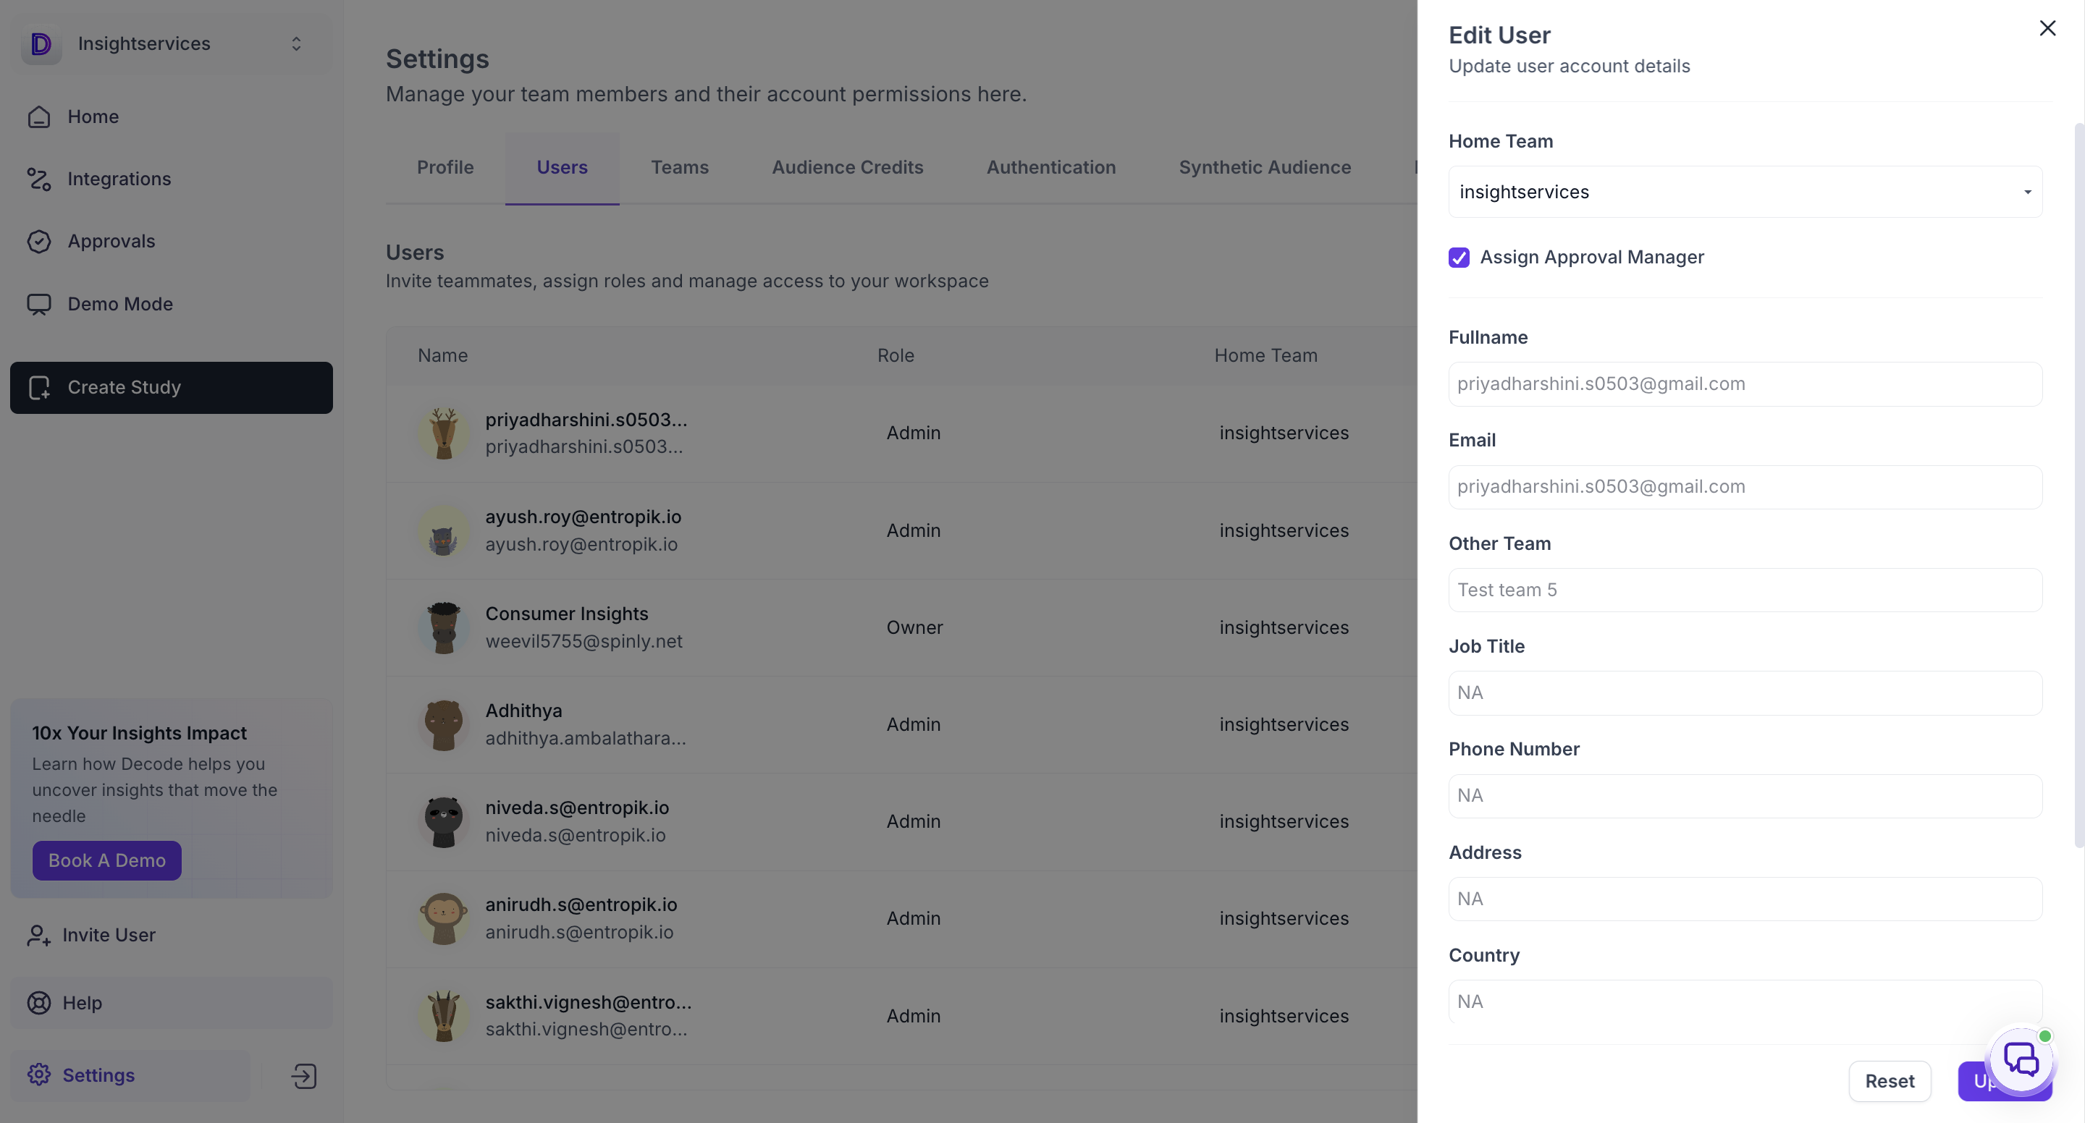Image resolution: width=2085 pixels, height=1123 pixels.
Task: Switch to the Audience Credits tab
Action: click(848, 167)
